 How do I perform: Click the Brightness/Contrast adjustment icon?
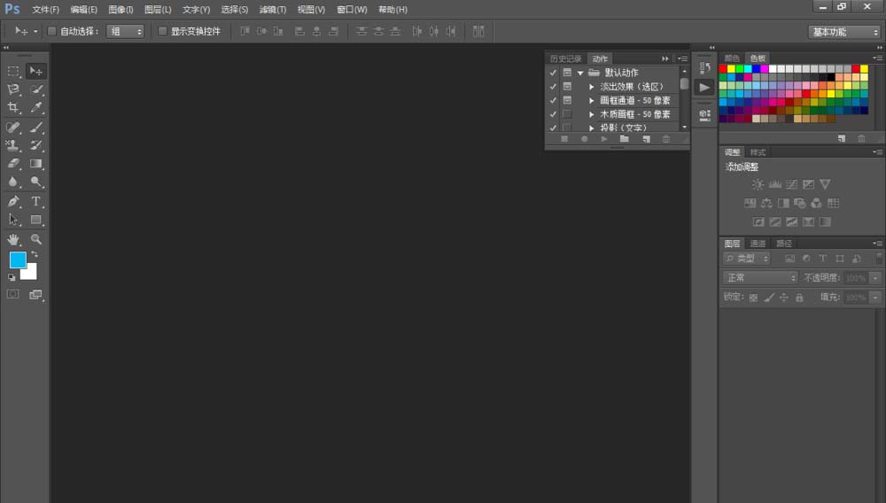[758, 184]
